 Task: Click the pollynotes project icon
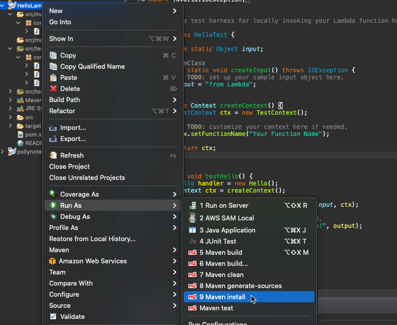(x=12, y=152)
